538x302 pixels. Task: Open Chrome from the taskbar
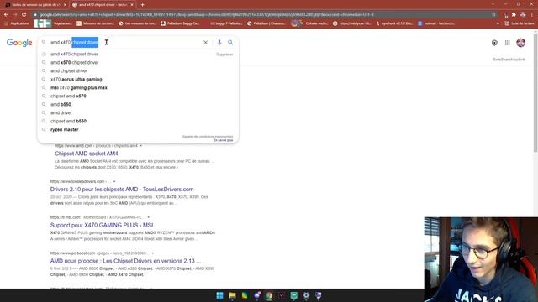pos(269,295)
